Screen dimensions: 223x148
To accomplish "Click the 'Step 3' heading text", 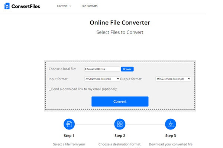I will point(171,136).
